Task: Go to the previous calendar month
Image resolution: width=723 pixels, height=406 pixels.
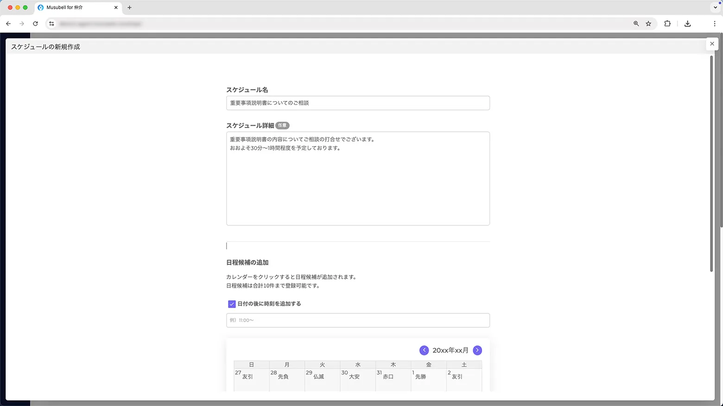Action: [x=424, y=350]
